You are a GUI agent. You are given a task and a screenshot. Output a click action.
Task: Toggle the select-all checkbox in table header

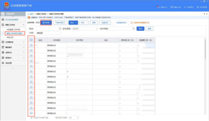click(31, 40)
